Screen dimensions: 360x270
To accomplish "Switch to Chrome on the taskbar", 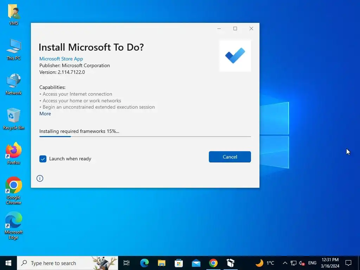I will [213, 263].
